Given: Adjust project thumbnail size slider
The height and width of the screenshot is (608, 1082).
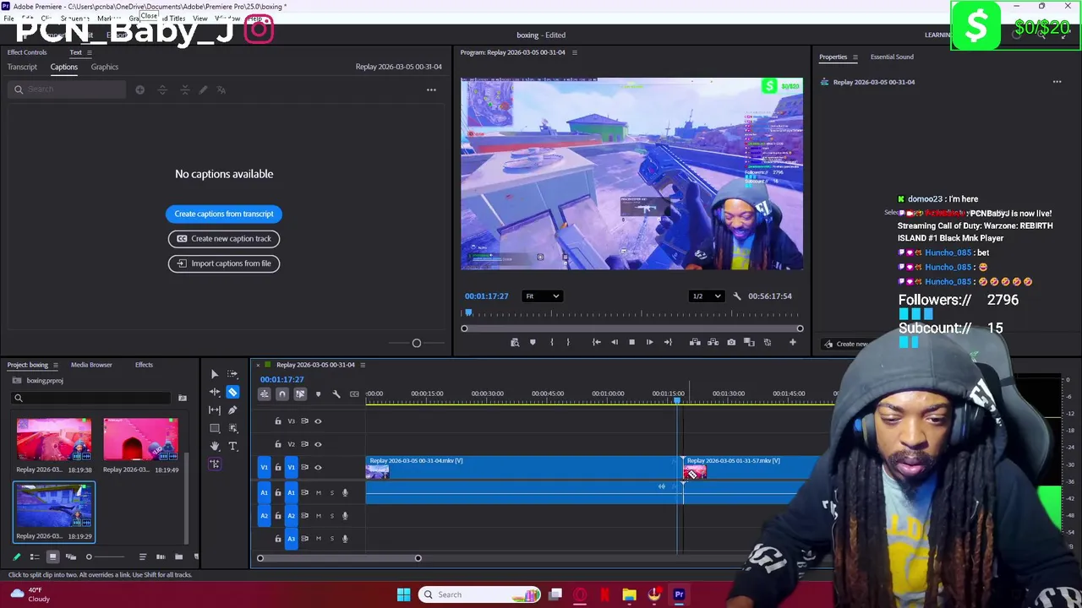Looking at the screenshot, I should 89,556.
